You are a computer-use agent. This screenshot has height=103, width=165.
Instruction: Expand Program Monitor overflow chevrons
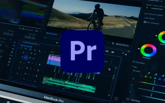tap(123, 53)
